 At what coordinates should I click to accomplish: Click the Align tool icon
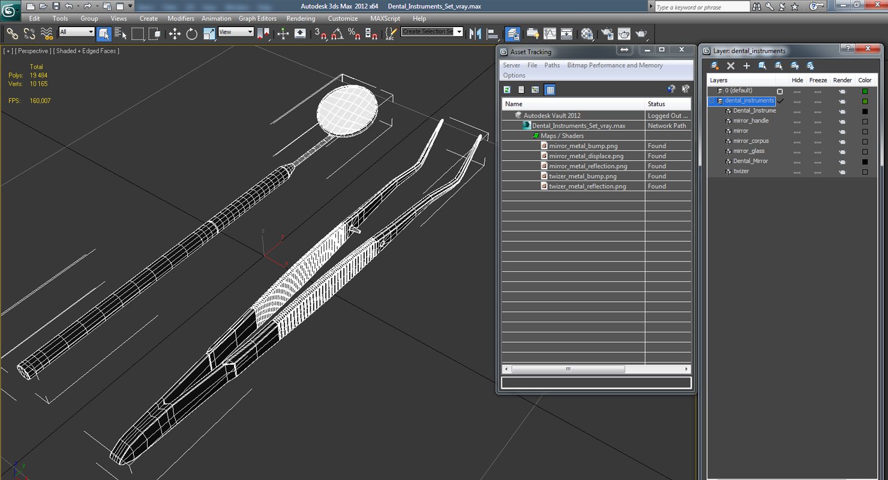tap(492, 34)
